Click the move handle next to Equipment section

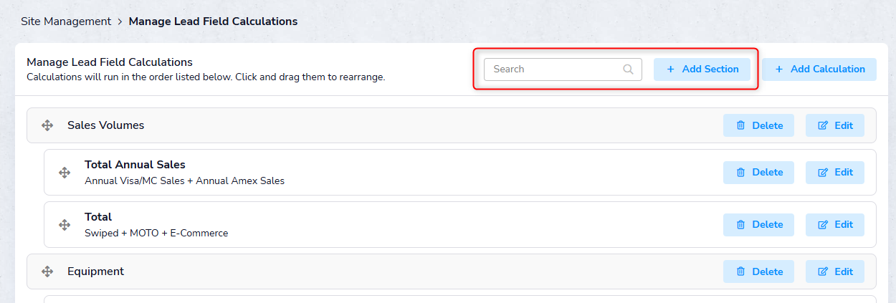[x=47, y=271]
